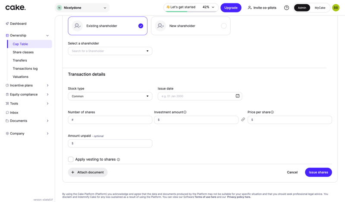The width and height of the screenshot is (345, 202).
Task: Click the link icon between investment and price
Action: [x=243, y=119]
